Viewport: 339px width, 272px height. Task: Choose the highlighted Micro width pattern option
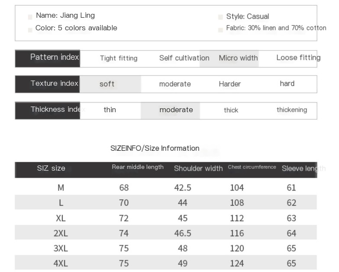click(x=238, y=58)
